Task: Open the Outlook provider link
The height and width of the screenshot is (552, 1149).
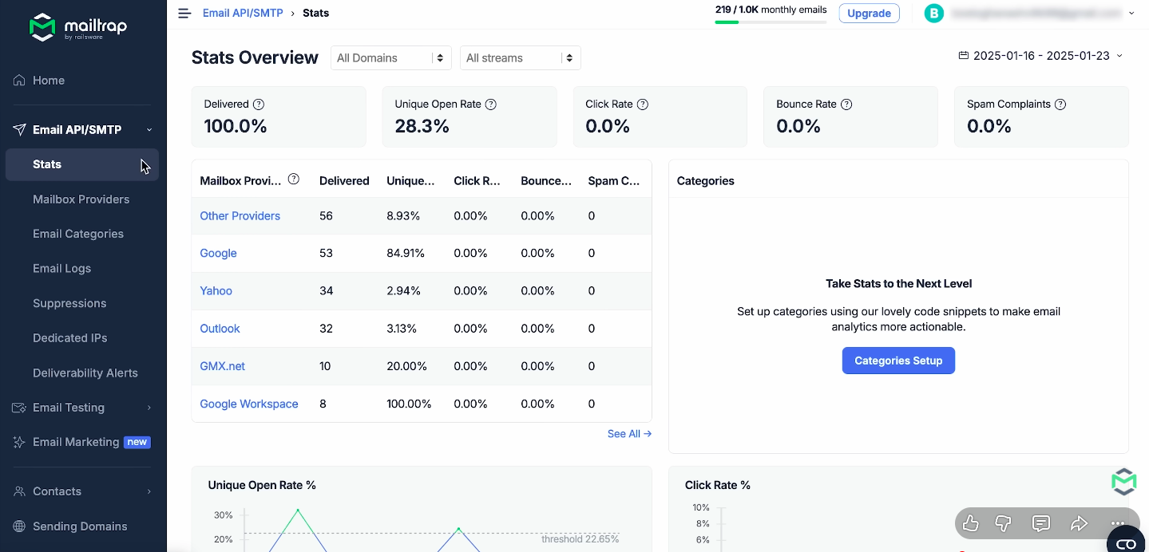Action: click(220, 329)
